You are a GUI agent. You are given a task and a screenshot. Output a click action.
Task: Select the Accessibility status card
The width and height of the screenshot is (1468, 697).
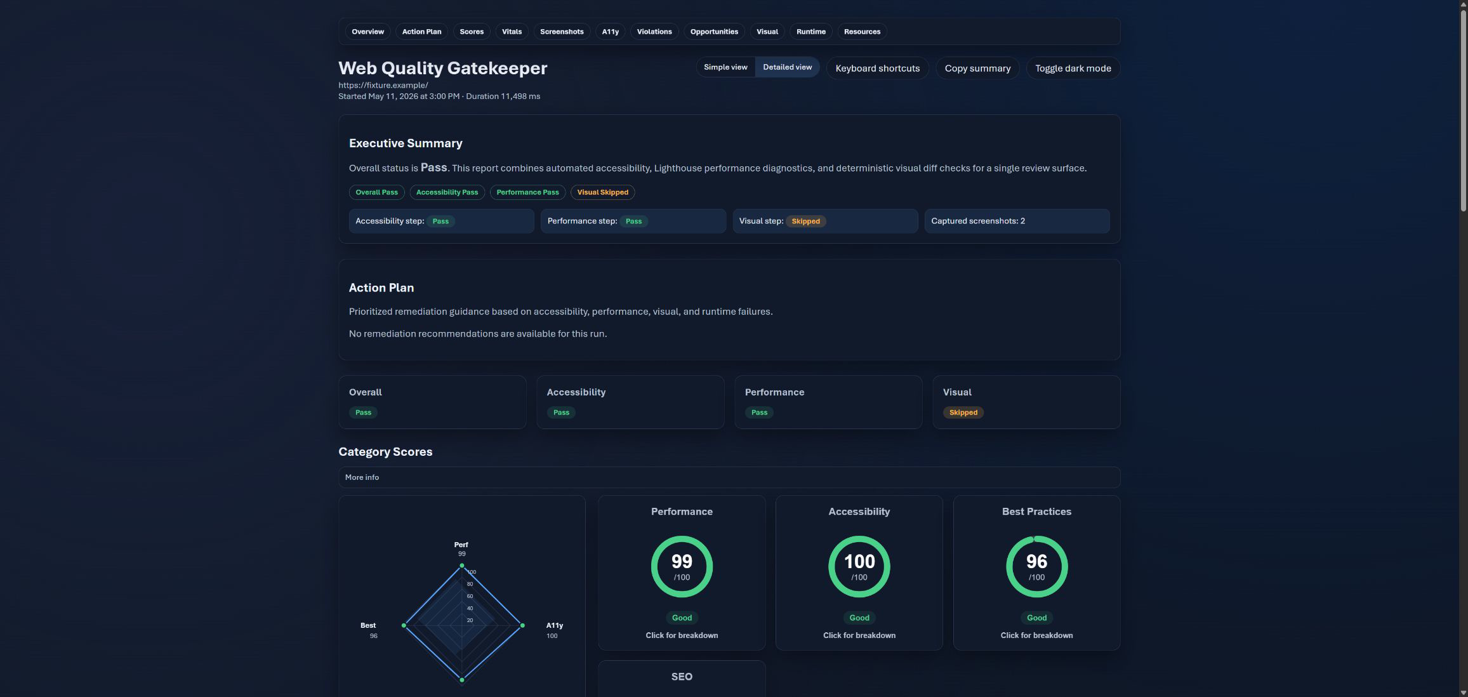(x=630, y=402)
